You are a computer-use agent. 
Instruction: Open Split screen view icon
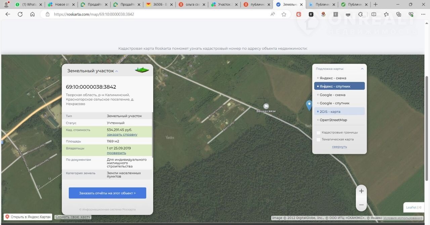pyautogui.click(x=374, y=14)
